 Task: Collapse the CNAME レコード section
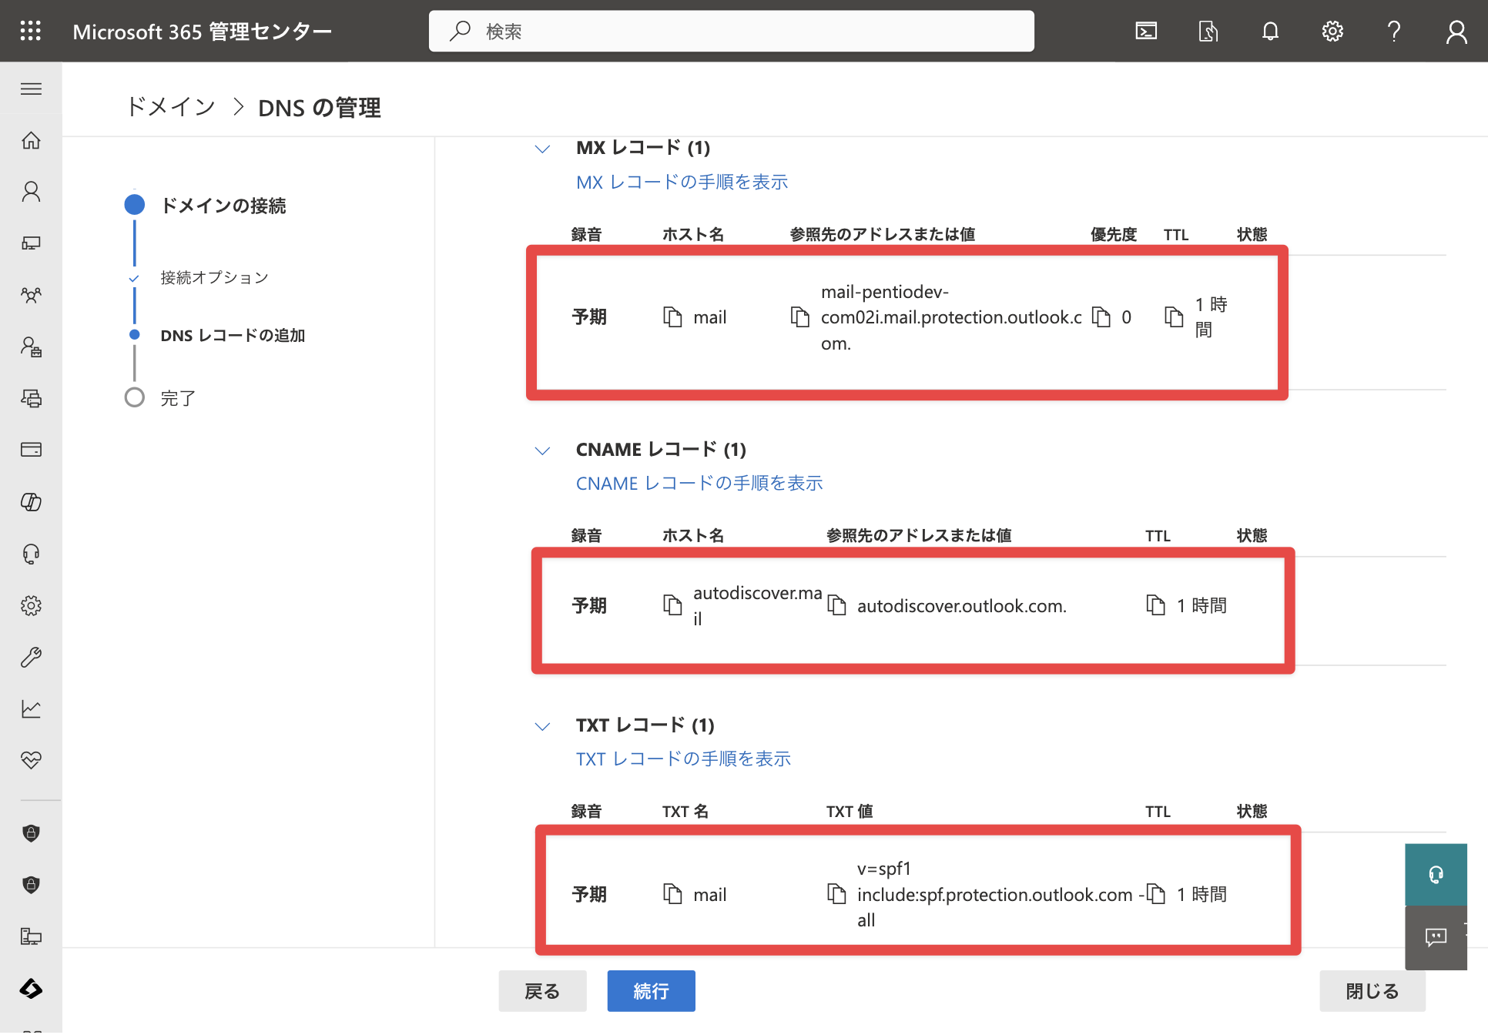(x=543, y=451)
